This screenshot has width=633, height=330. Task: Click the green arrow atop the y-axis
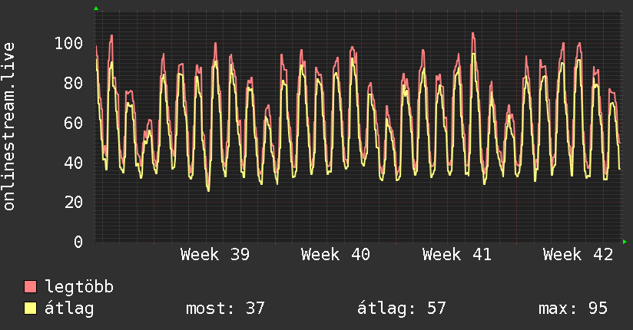(96, 8)
